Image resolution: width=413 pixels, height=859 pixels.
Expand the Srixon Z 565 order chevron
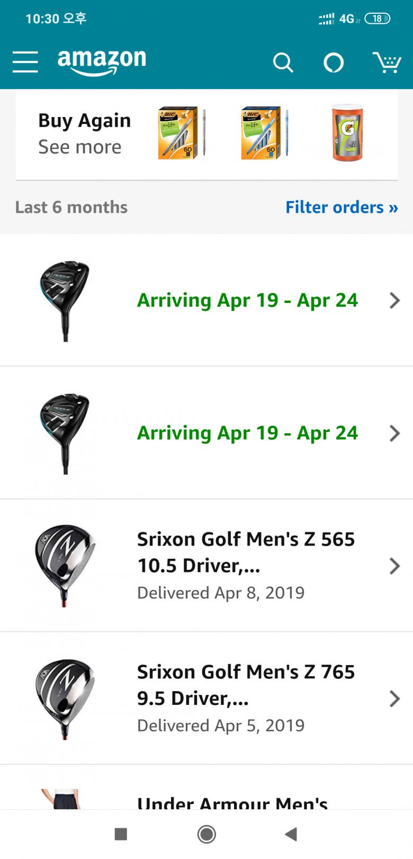click(x=394, y=566)
